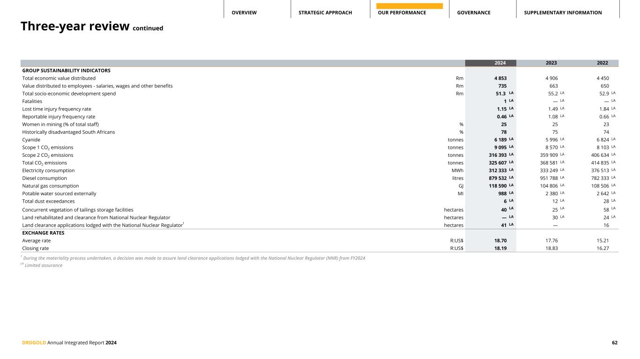This screenshot has width=640, height=359.
Task: Click the EXCHANGE RATES section heading
Action: [x=43, y=233]
